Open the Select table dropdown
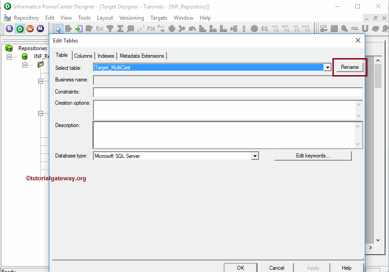 (327, 67)
